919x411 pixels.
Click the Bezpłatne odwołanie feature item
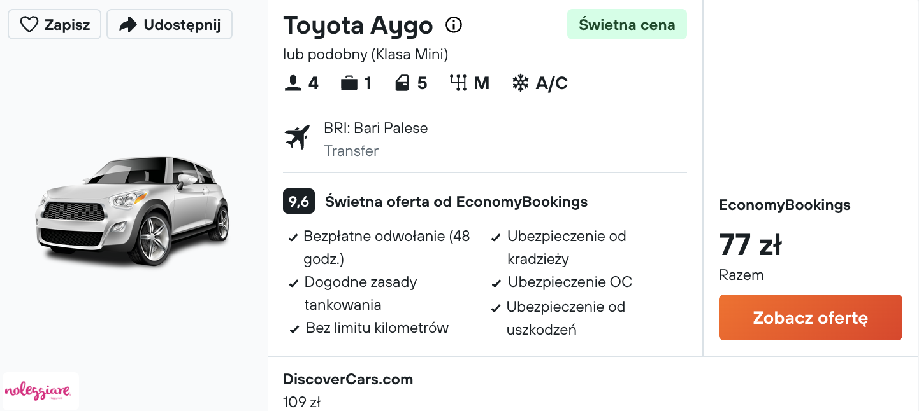coord(380,247)
